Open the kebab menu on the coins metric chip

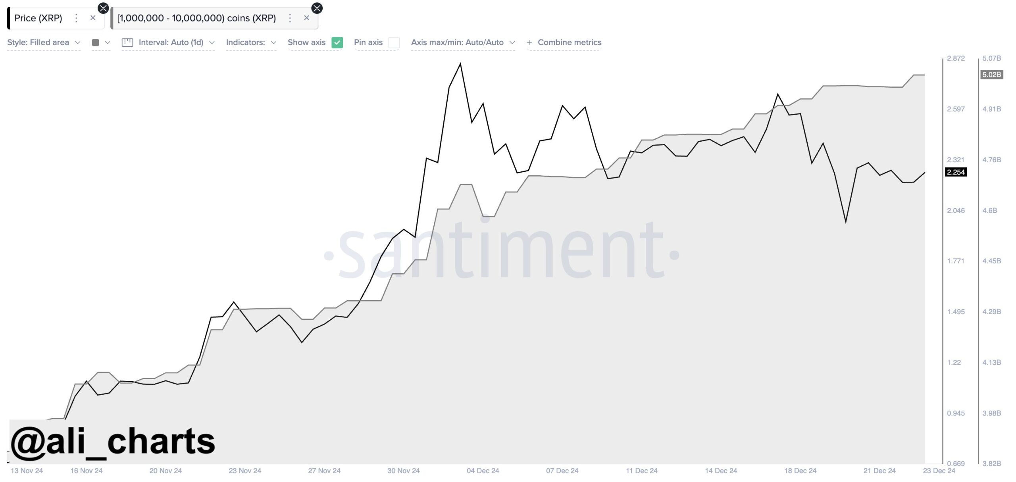point(290,18)
